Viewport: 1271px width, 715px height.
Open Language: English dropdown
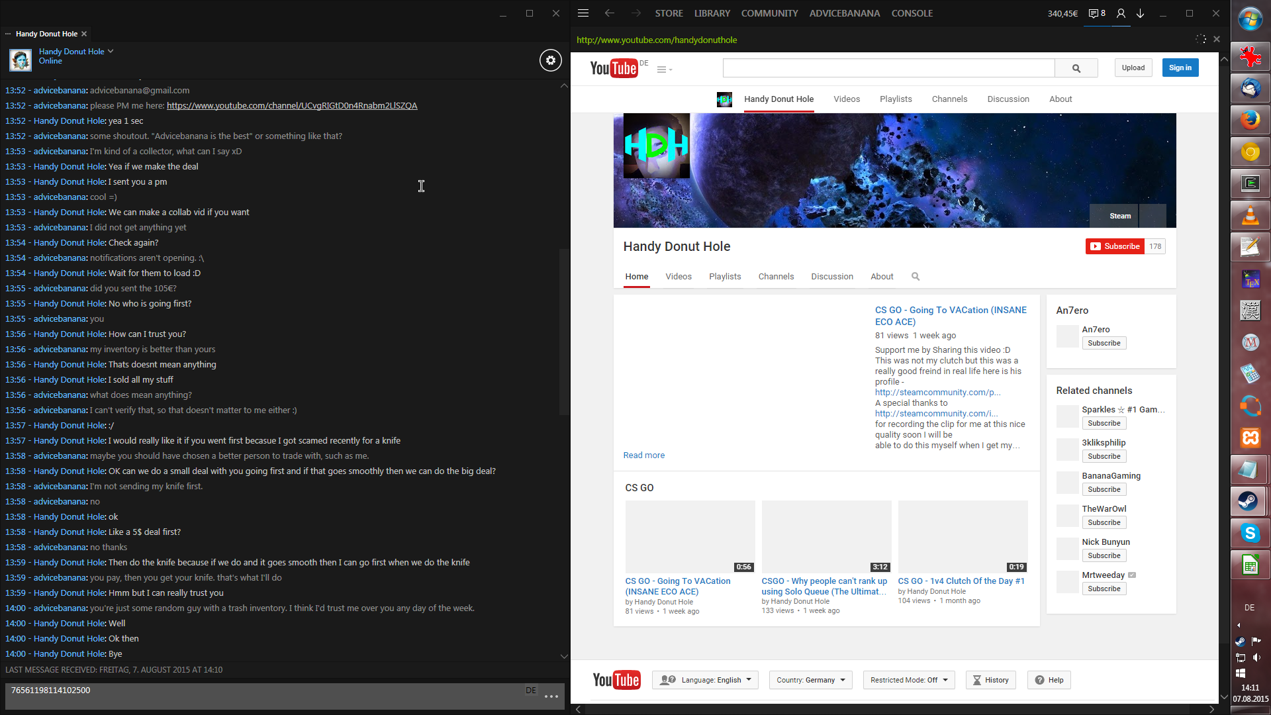click(x=705, y=680)
